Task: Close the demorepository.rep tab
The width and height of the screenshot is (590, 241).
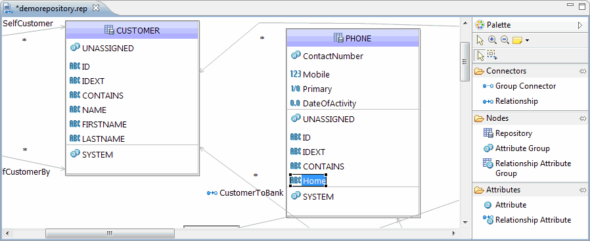Action: pyautogui.click(x=96, y=8)
